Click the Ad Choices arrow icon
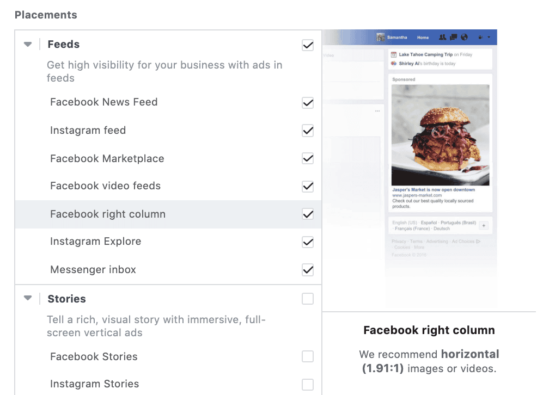This screenshot has width=537, height=395. 478,242
